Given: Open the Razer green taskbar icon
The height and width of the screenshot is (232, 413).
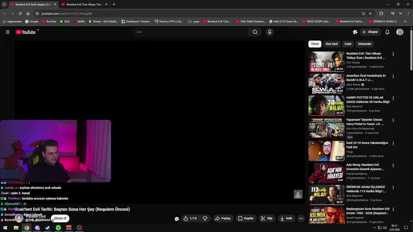Looking at the screenshot, I should [58, 228].
